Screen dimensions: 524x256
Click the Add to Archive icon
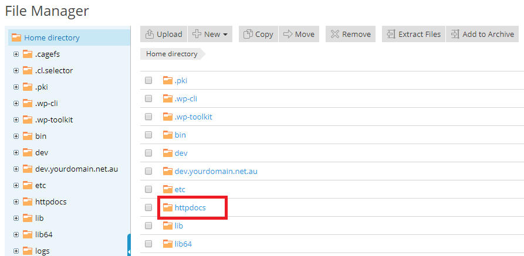coord(455,35)
